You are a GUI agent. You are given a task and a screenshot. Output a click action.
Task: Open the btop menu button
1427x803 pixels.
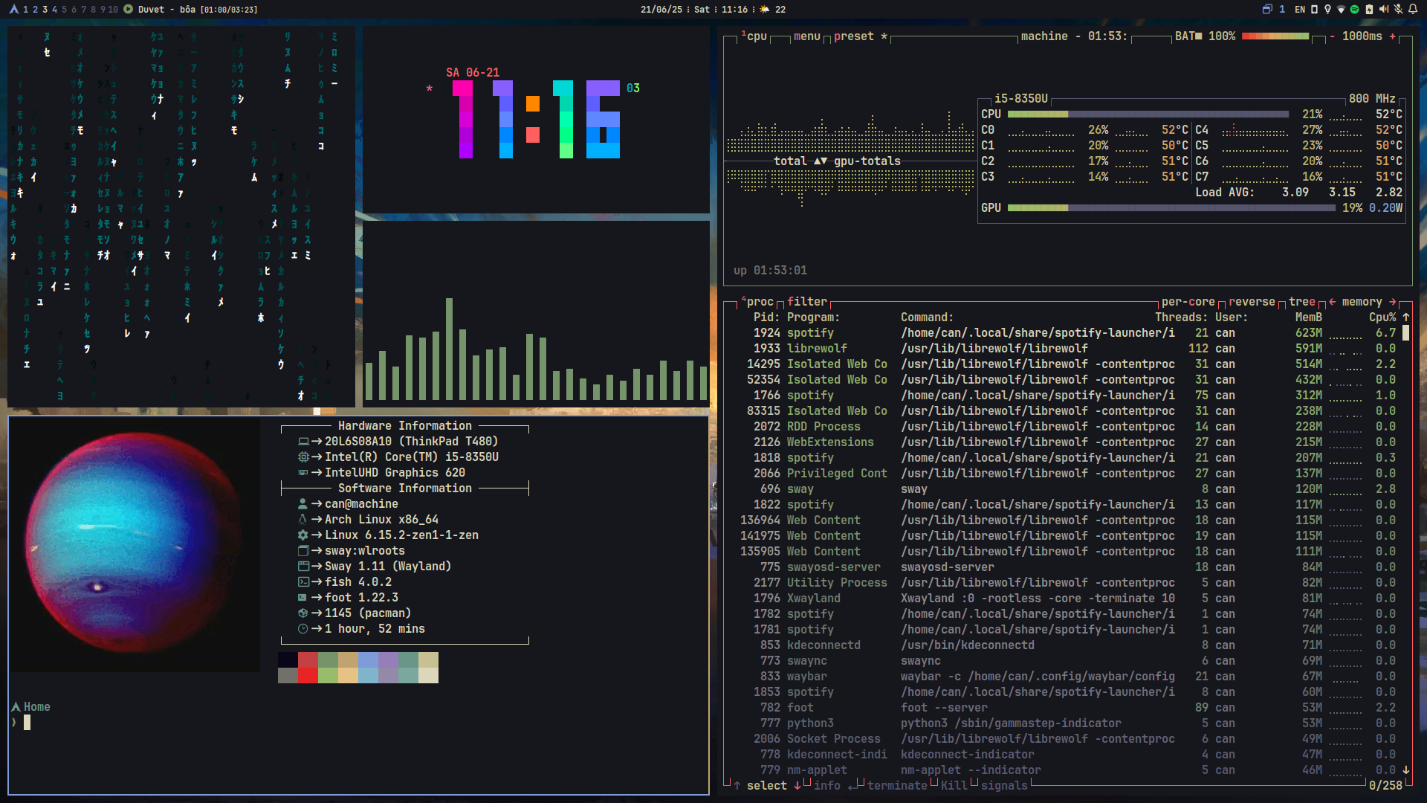[806, 36]
